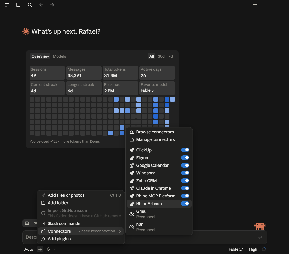Viewport: 289px width, 254px height.
Task: Choose Slash commands menu item
Action: (x=81, y=224)
